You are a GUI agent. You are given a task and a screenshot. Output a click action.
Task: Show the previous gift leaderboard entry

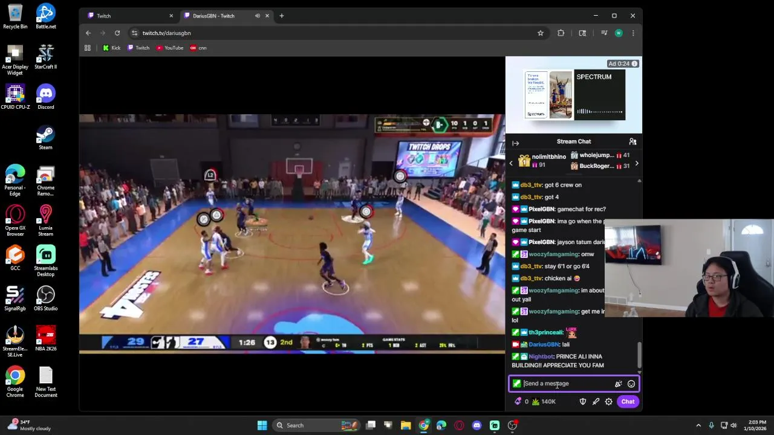coord(511,163)
